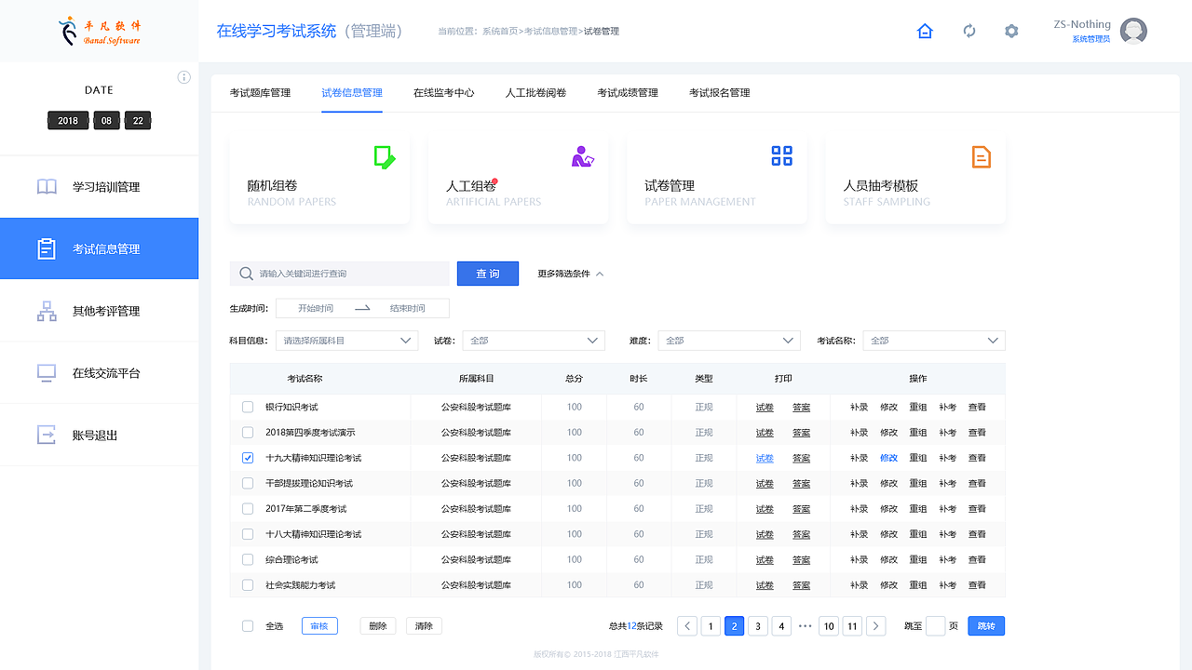Uncheck the 十九大精神知识理论考试 checkbox
The width and height of the screenshot is (1192, 670).
click(247, 458)
